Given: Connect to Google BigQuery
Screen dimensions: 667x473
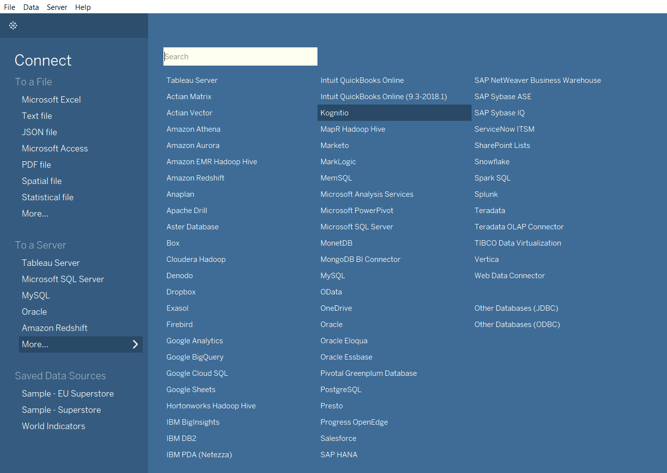Looking at the screenshot, I should pyautogui.click(x=195, y=357).
